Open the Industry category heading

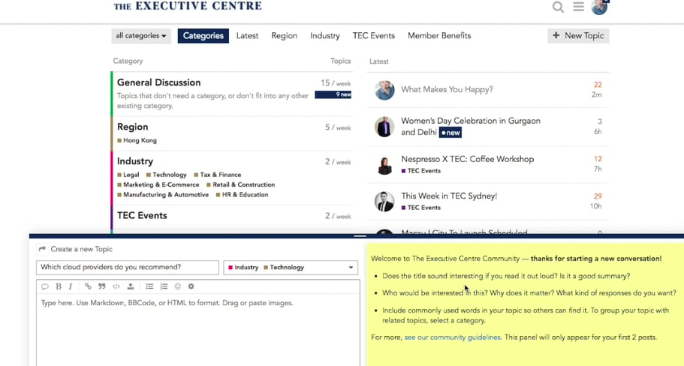tap(135, 161)
